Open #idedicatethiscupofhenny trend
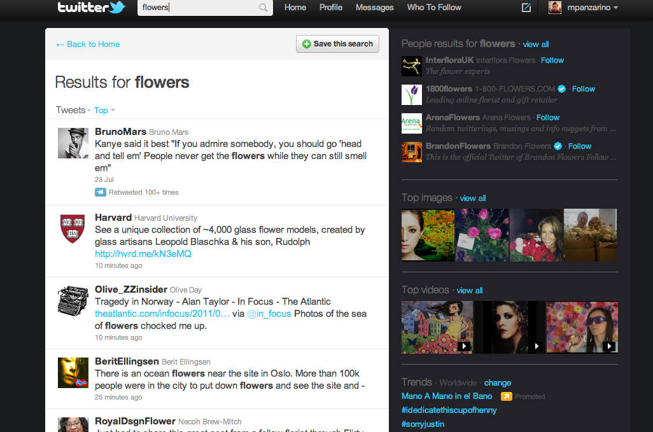Screen dimensions: 653x432 tap(449, 410)
